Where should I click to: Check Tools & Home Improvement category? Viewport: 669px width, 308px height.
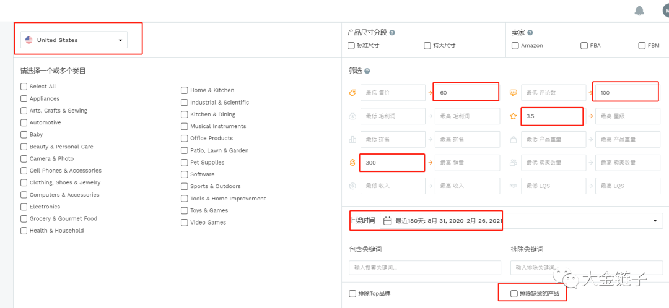coord(185,199)
